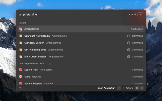
Task: Click the Get Remaining Time Amphetamine icon
Action: (x=21, y=50)
